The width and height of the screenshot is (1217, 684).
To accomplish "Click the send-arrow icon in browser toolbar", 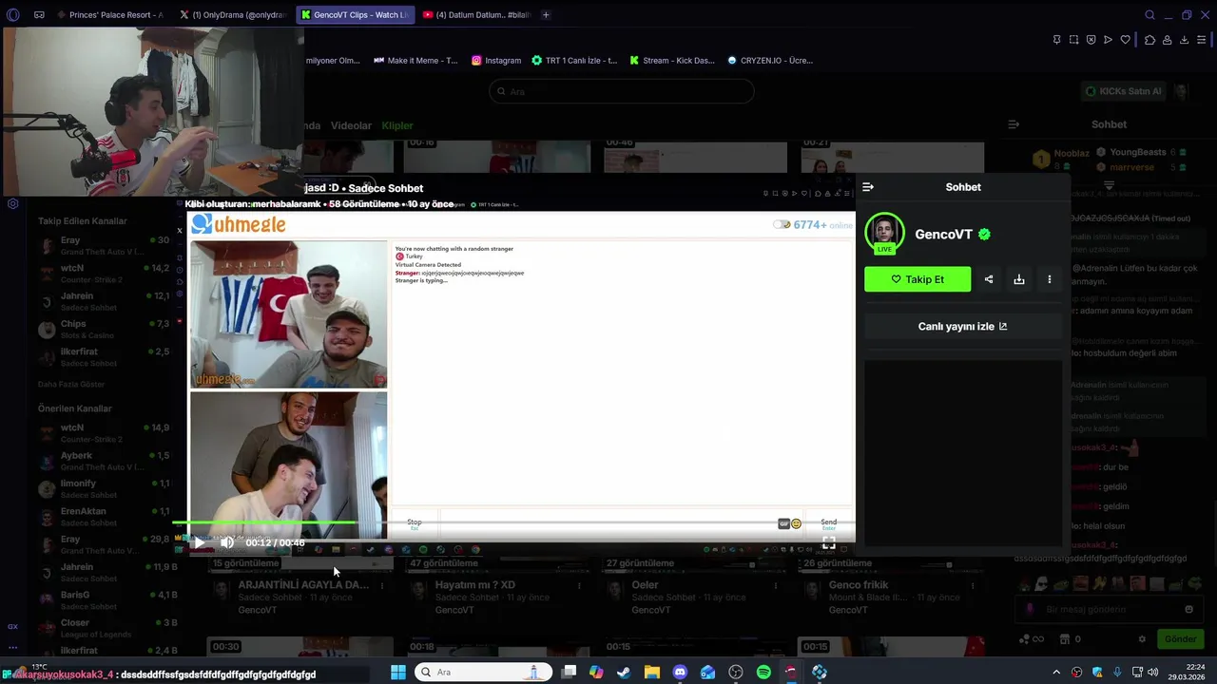I will click(1108, 40).
